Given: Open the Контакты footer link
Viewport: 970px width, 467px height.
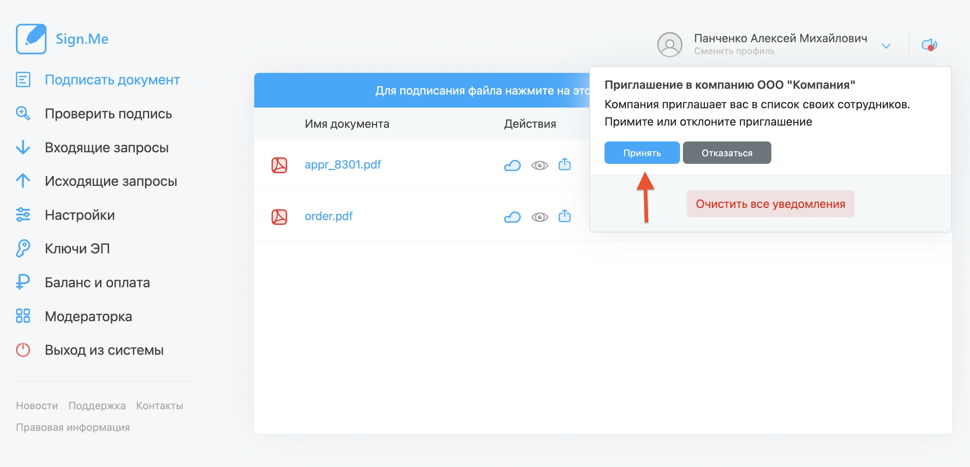Looking at the screenshot, I should (x=160, y=406).
